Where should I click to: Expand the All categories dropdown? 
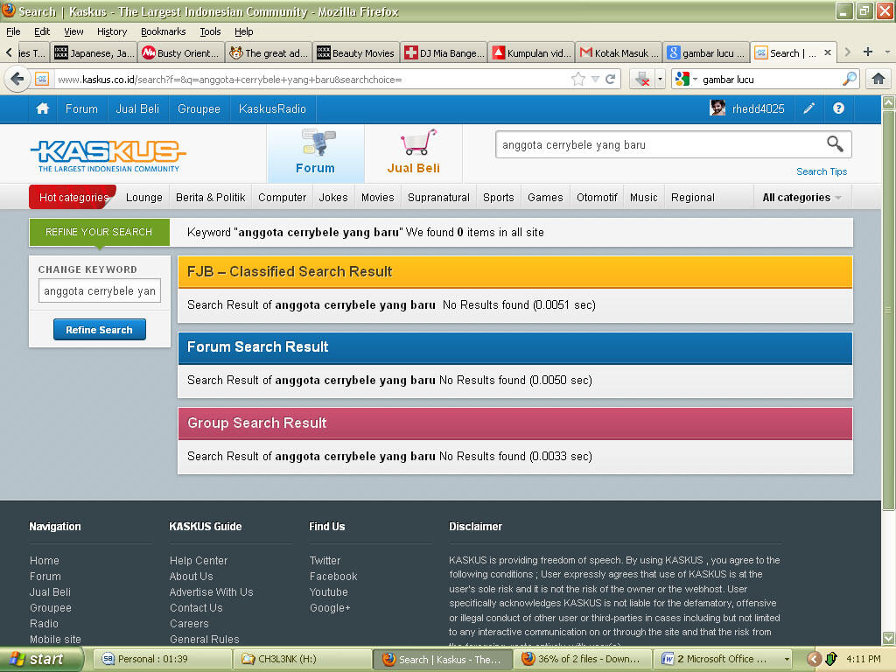tap(802, 197)
